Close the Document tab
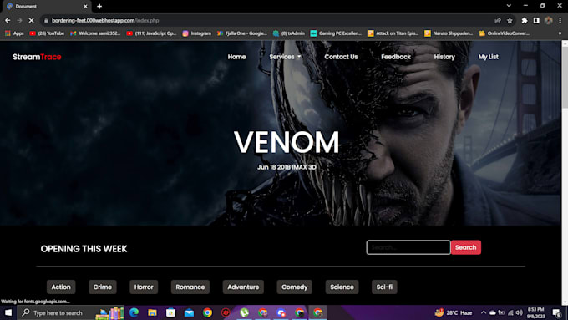Viewport: 568px width, 320px height. (85, 6)
